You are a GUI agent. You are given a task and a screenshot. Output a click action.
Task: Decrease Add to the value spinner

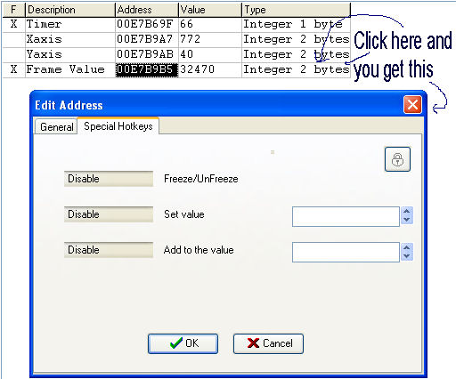pyautogui.click(x=407, y=256)
